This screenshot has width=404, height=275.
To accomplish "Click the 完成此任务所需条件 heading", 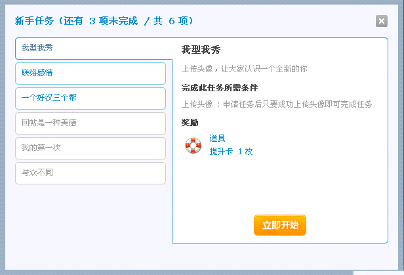I will click(x=220, y=87).
